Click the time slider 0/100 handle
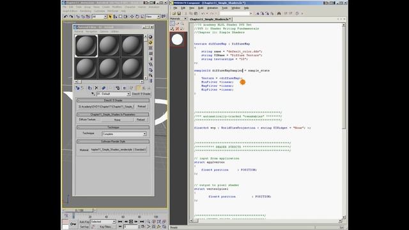 pos(79,210)
